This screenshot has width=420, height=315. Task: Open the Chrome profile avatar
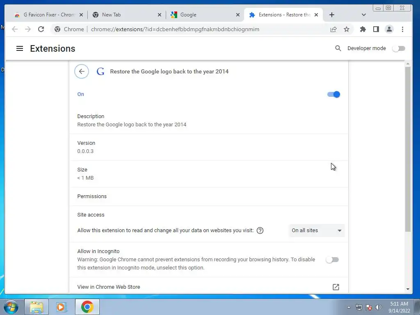click(389, 29)
